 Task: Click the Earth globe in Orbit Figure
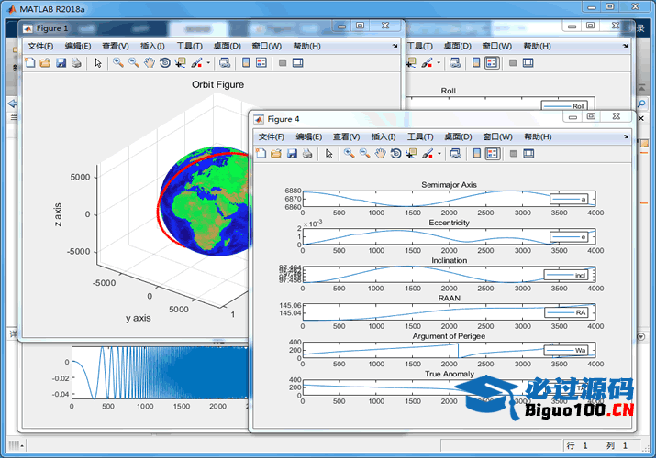click(206, 201)
